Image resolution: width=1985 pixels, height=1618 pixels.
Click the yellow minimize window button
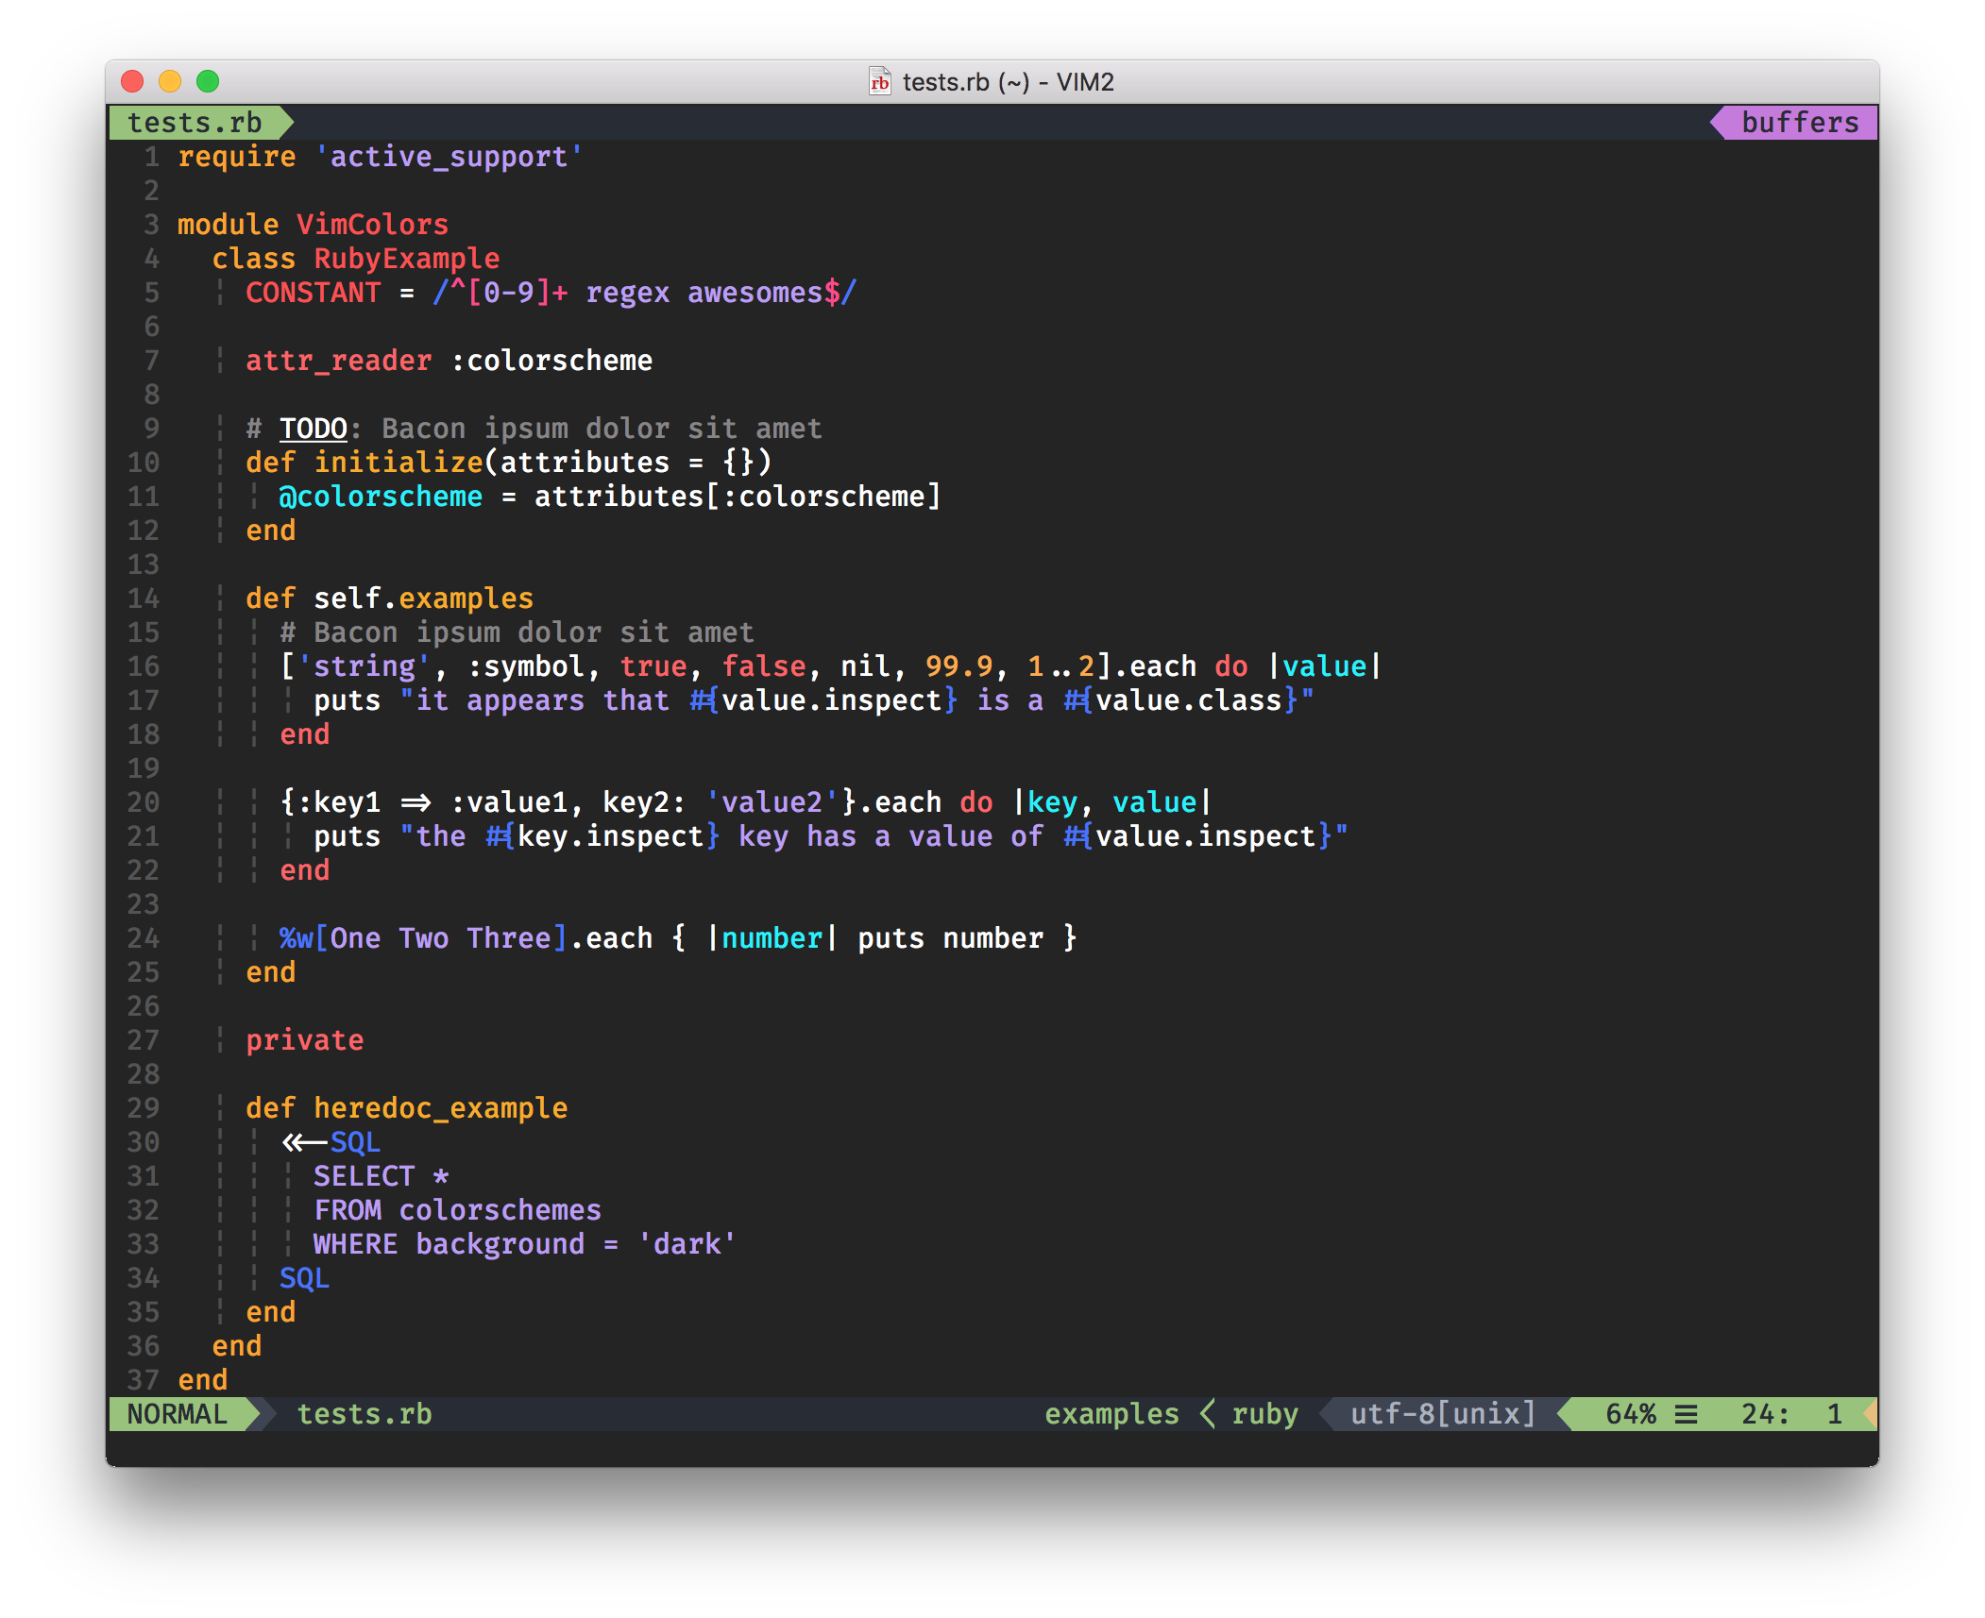point(170,82)
